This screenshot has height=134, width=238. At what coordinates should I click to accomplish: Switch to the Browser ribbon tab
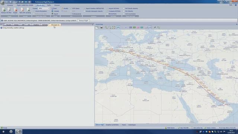pyautogui.click(x=57, y=5)
